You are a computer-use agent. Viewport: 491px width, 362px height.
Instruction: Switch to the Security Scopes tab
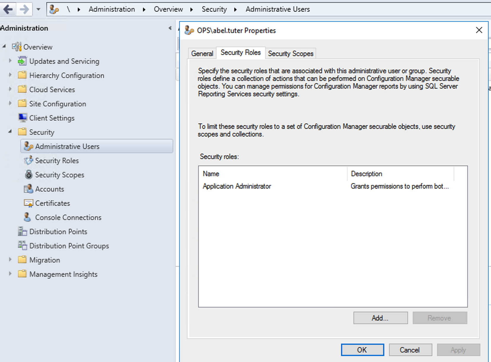point(291,54)
